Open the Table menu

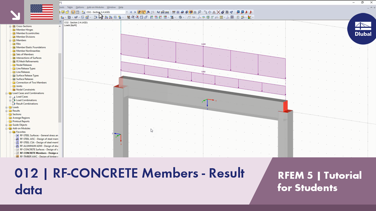(x=70, y=7)
